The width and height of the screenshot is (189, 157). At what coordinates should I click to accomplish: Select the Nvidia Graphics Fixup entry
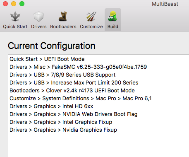(63, 130)
